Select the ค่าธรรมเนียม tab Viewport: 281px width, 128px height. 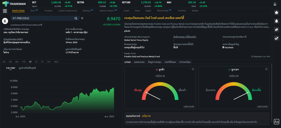185,62
